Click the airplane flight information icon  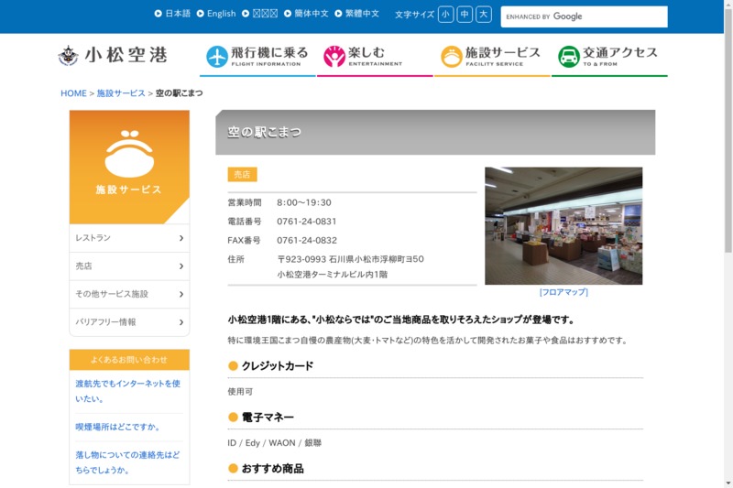pos(217,57)
